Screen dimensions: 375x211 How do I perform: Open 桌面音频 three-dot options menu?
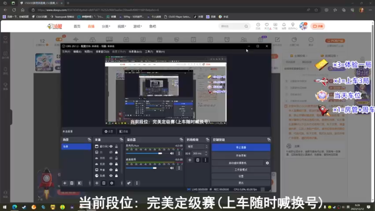(179, 168)
